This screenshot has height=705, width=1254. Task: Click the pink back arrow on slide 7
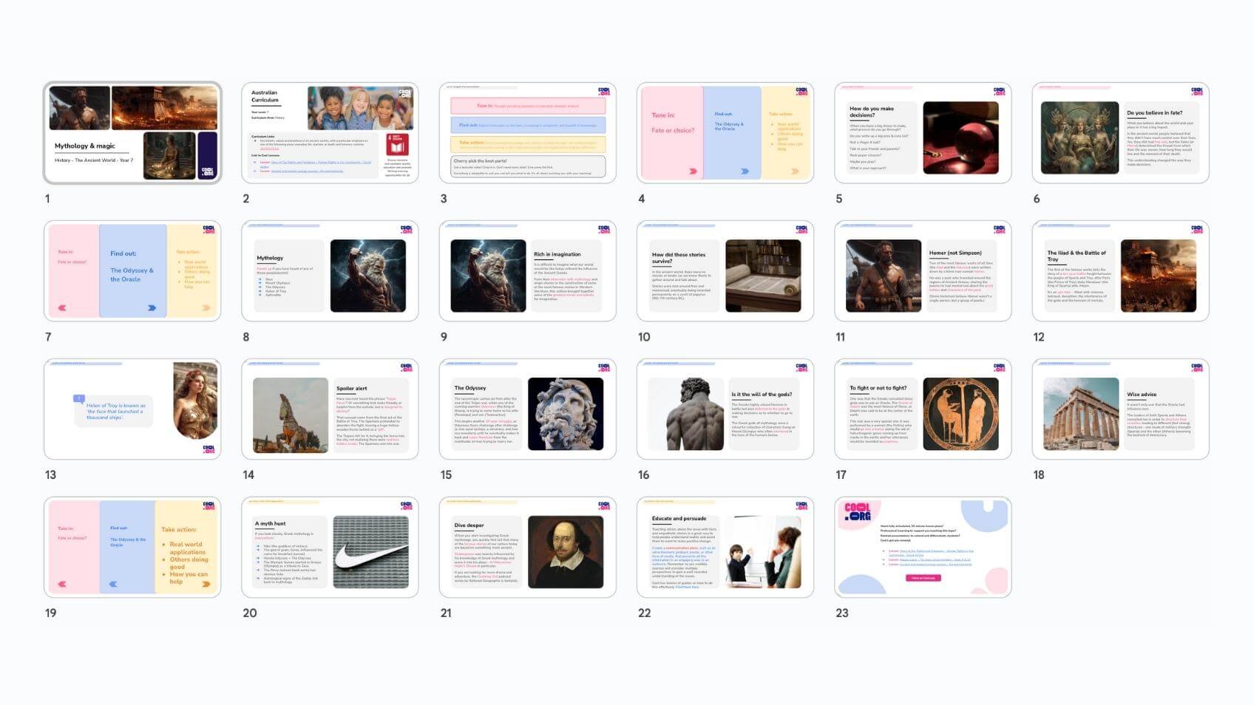62,307
